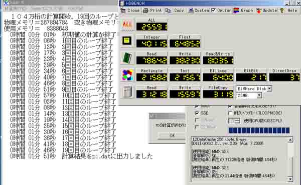Toggle the Option checkbox in toolbar
This screenshot has height=185, width=301.
coord(213,10)
